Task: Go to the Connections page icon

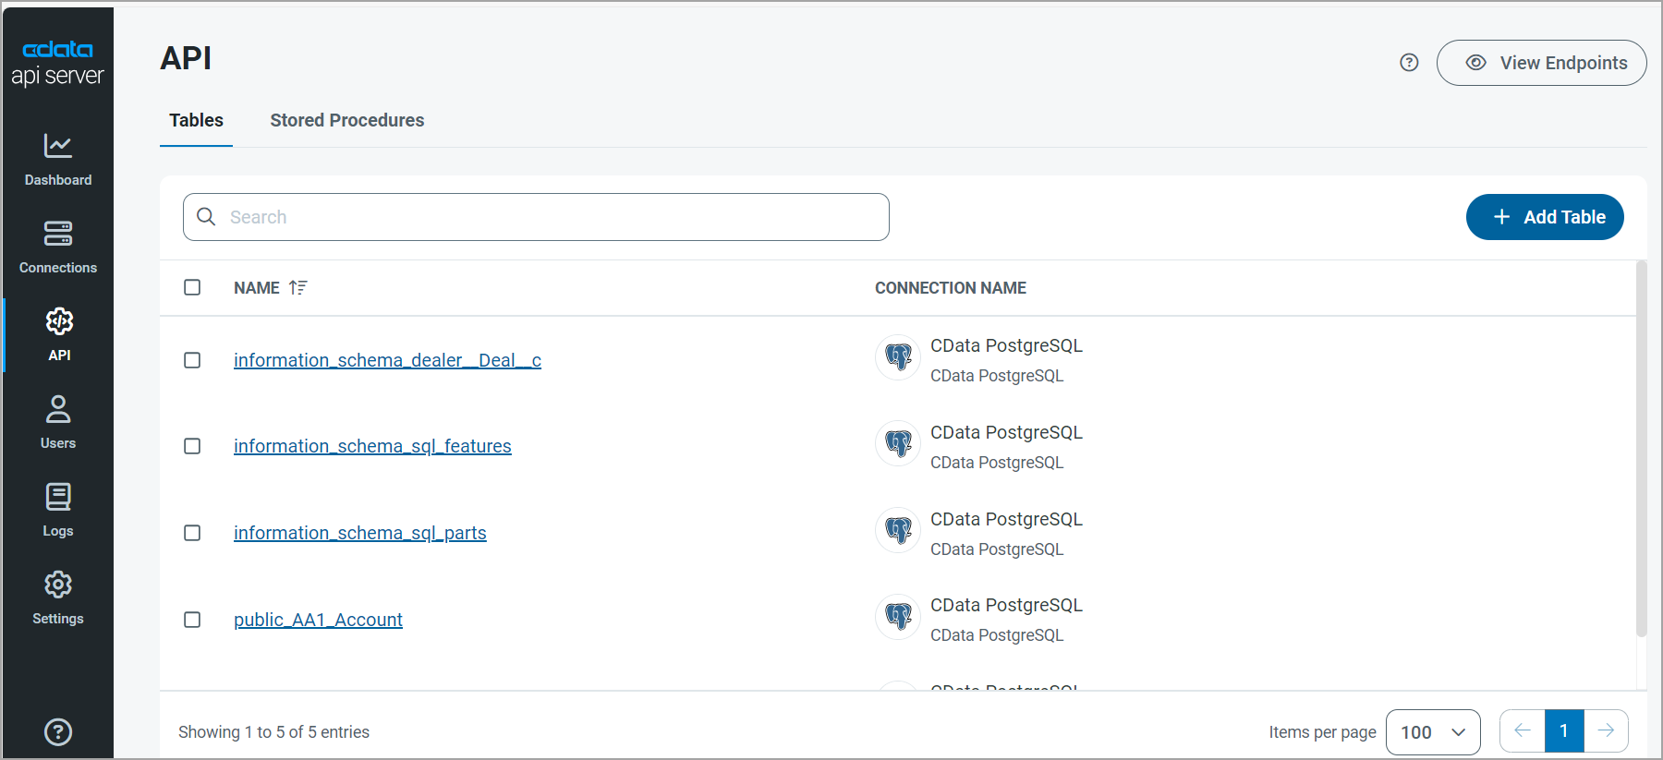Action: [x=57, y=234]
